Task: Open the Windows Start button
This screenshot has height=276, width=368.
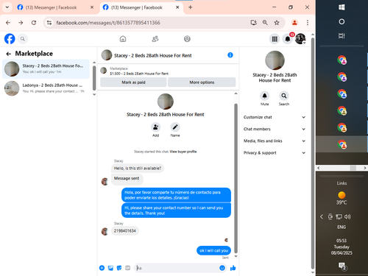Action: [x=342, y=7]
